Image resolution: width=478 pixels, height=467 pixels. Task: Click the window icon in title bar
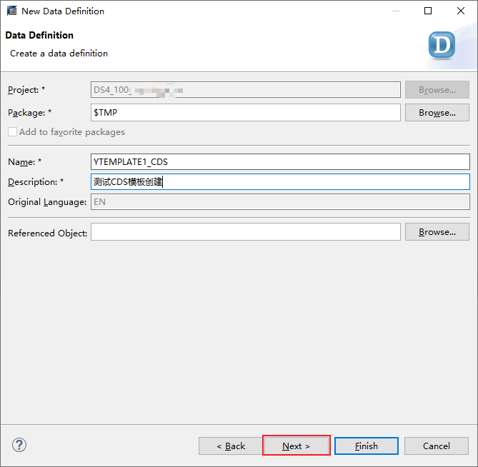[x=11, y=11]
